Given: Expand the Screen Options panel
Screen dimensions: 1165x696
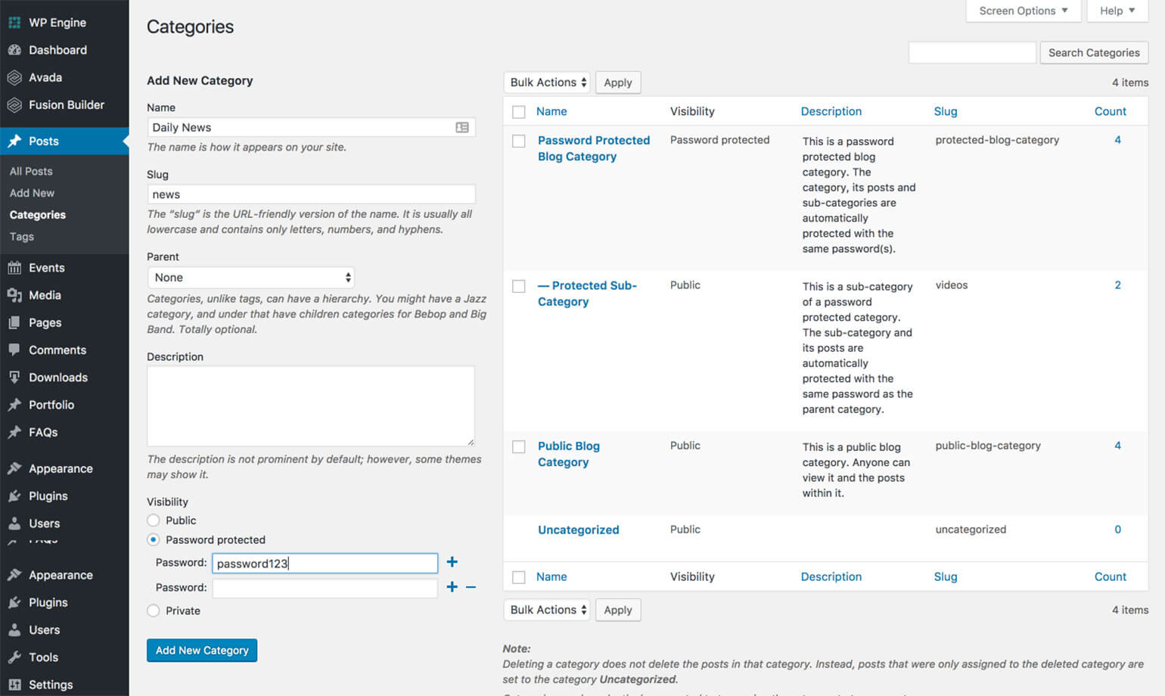Looking at the screenshot, I should tap(1022, 11).
